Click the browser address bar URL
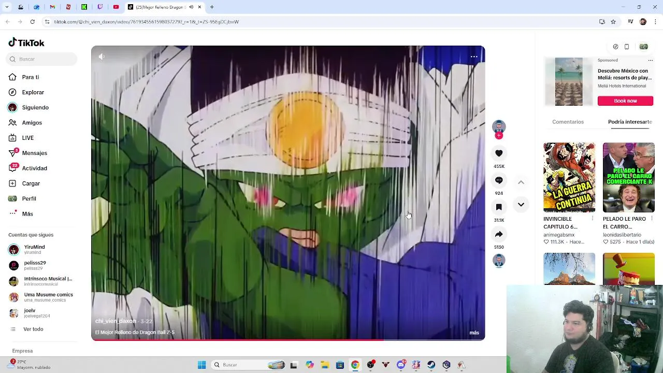663x373 pixels. tap(147, 22)
